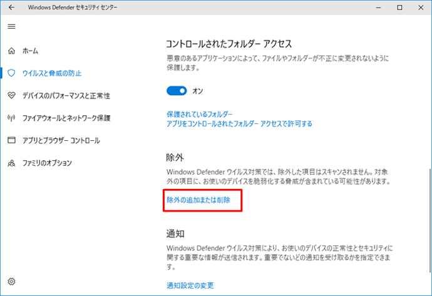Minimize the Windows Defender window
The width and height of the screenshot is (432, 296).
379,8
